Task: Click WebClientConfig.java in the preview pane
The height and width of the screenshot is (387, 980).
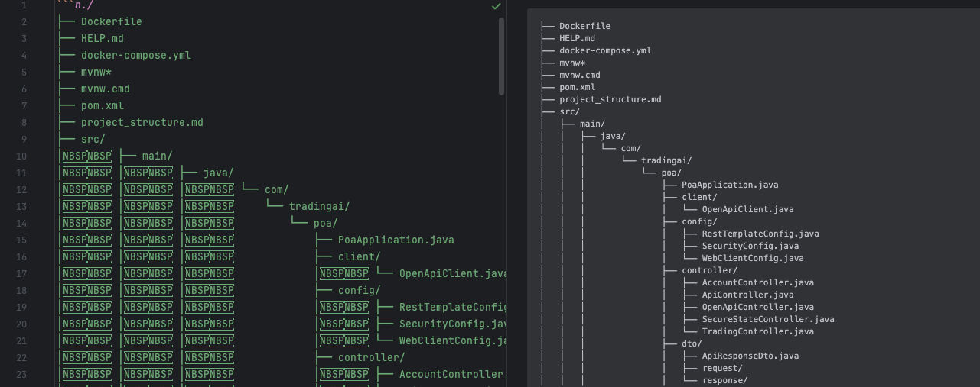Action: coord(753,258)
